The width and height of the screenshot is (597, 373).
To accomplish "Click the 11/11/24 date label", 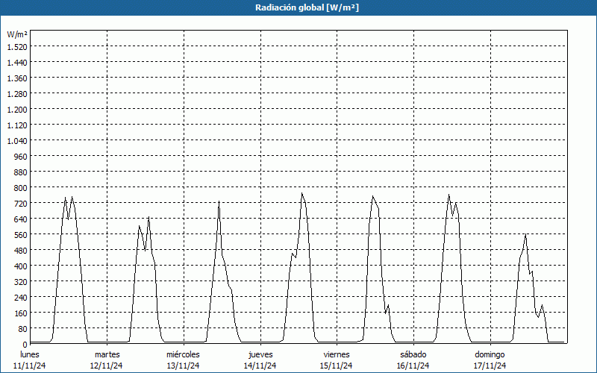I will pyautogui.click(x=30, y=366).
